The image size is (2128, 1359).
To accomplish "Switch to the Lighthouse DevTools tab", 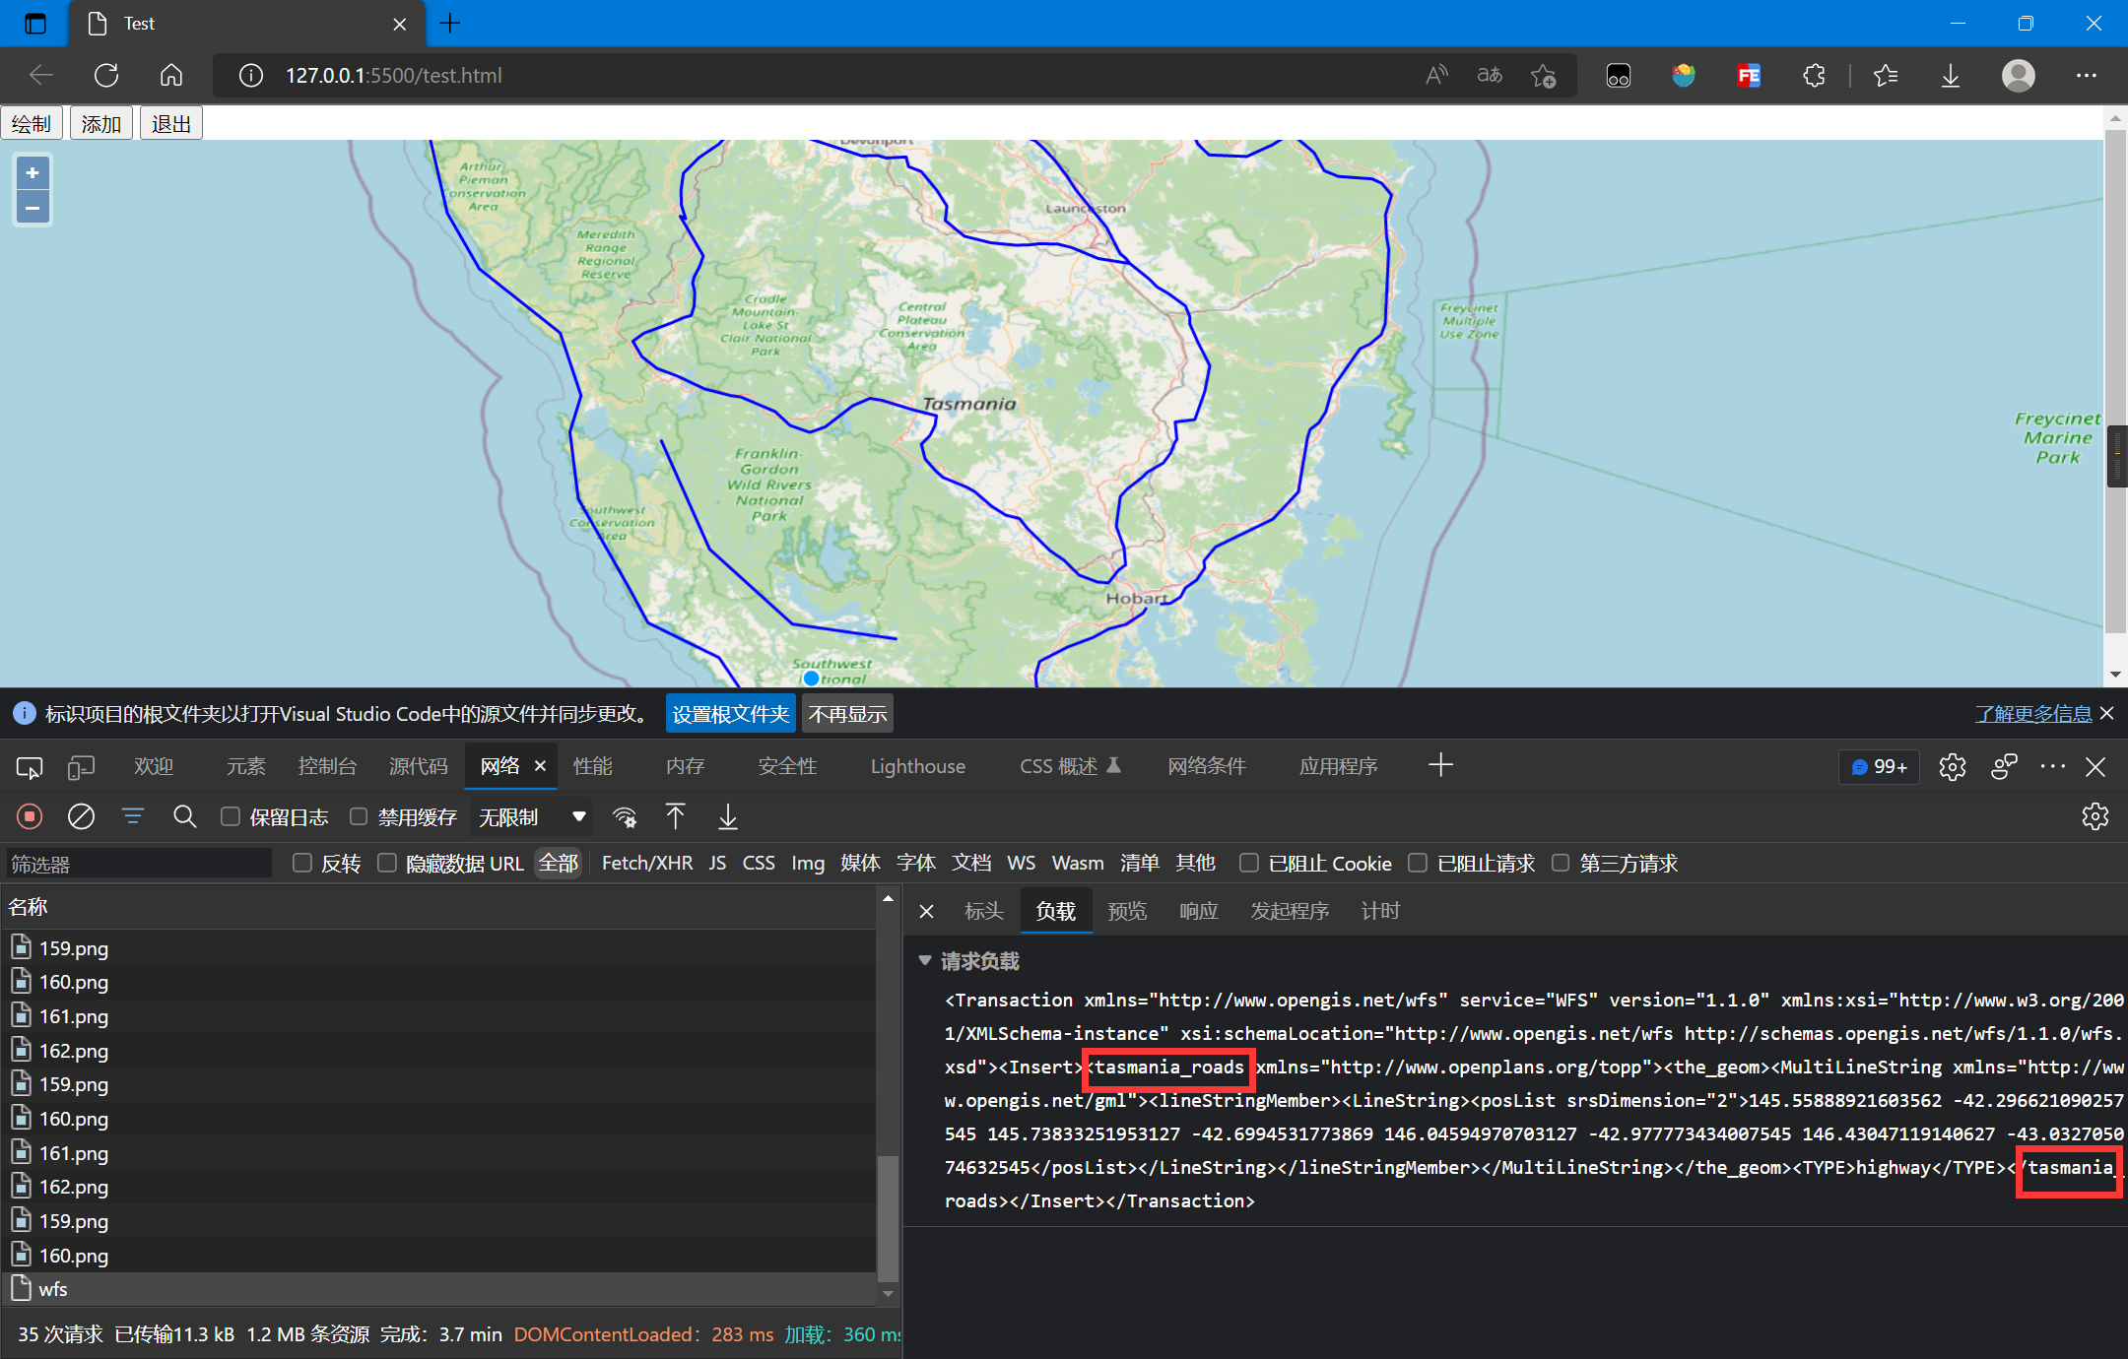I will point(917,766).
